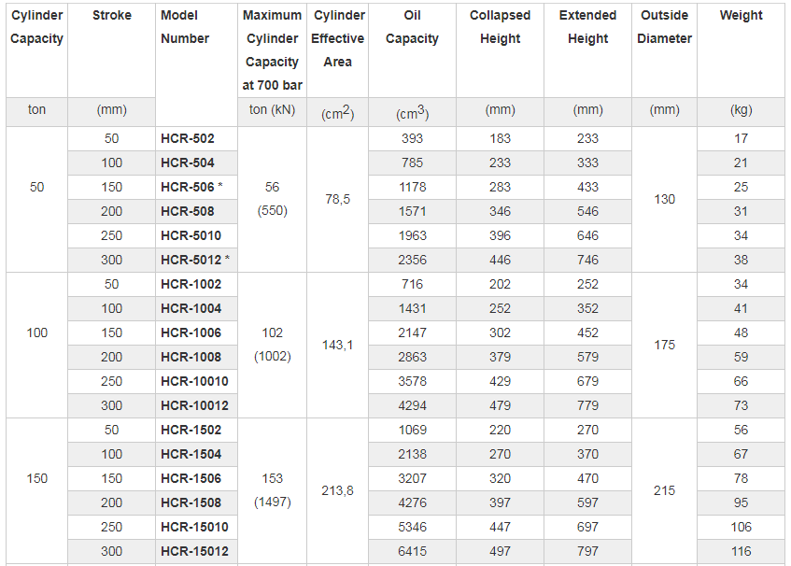Click the Collapsed Height column header
This screenshot has height=566, width=791.
tap(500, 27)
